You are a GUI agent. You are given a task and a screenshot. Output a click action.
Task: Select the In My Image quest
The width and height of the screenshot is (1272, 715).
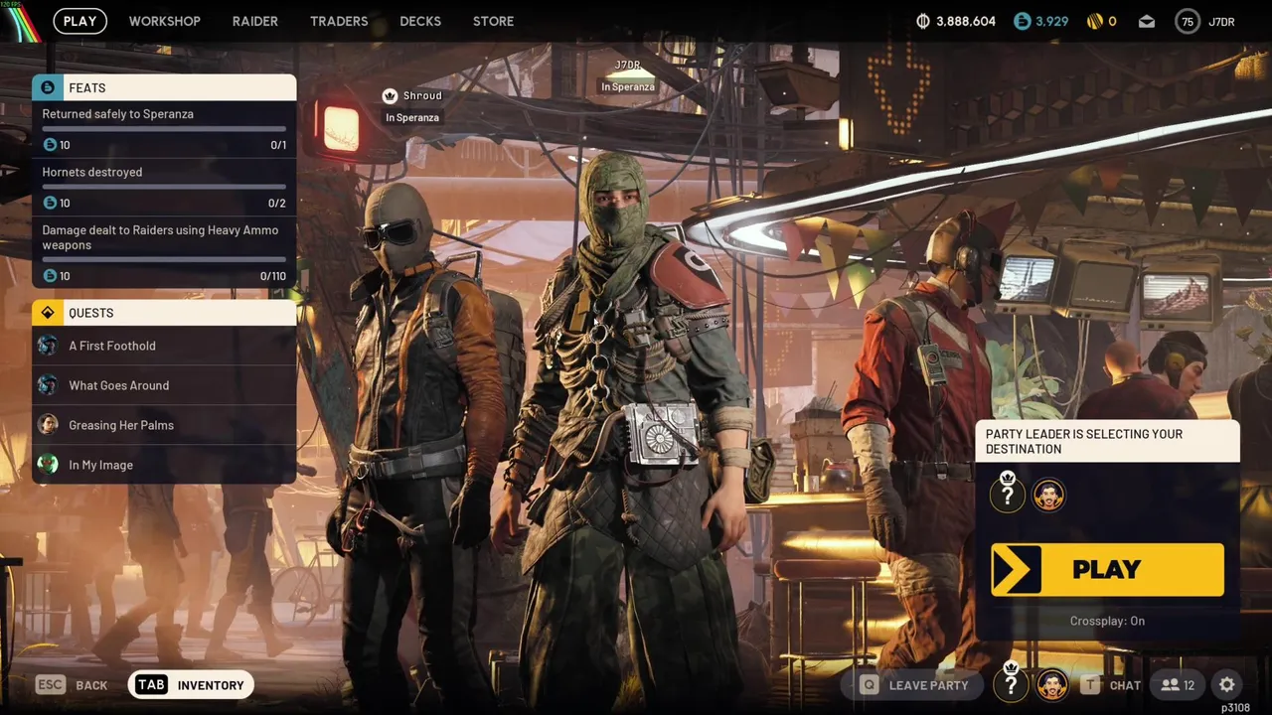point(164,465)
